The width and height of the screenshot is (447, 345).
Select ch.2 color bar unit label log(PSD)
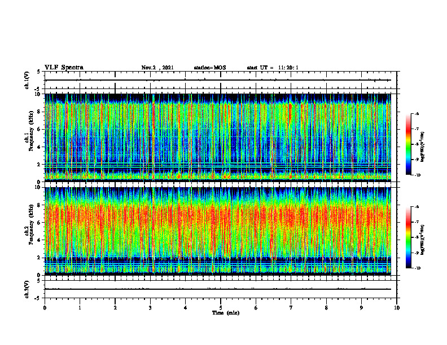423,240
